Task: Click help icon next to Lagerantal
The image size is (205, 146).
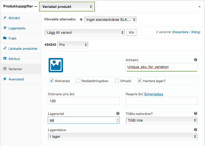Action: (x=118, y=113)
